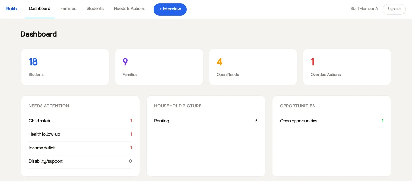
Task: Click the green Open opportunities count
Action: pos(383,121)
